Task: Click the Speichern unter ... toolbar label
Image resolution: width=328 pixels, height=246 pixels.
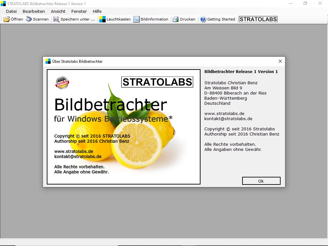Action: tap(78, 19)
